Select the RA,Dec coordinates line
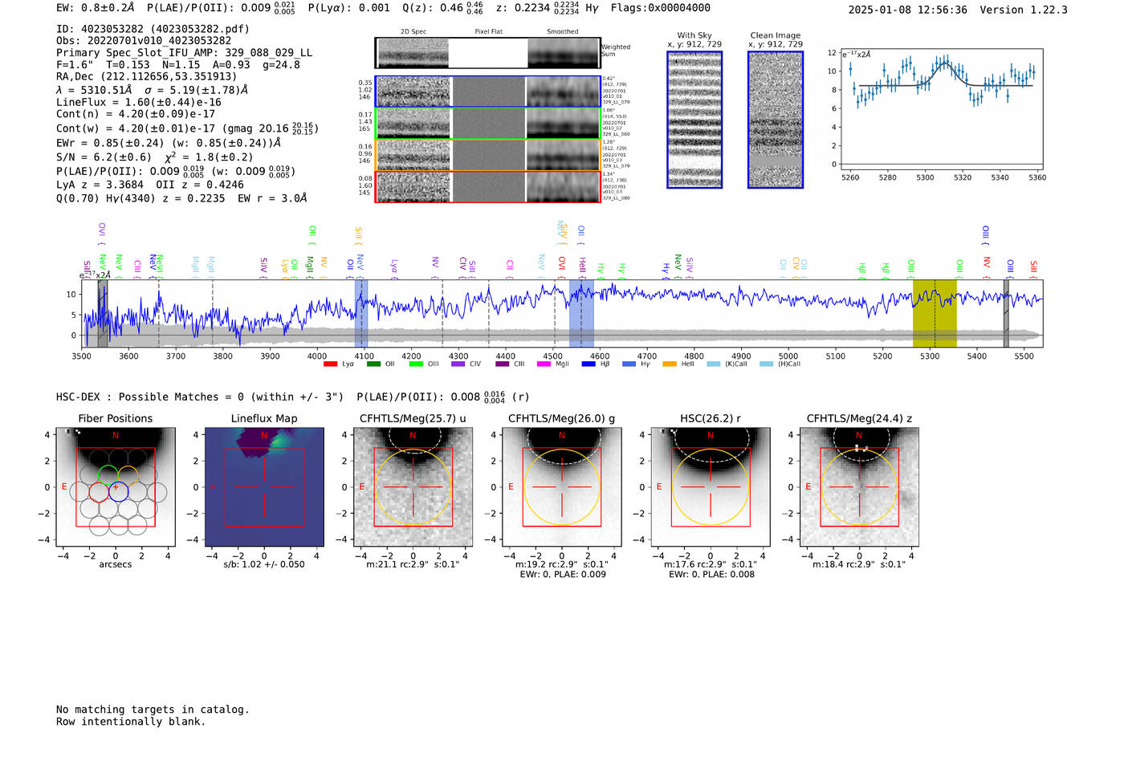 pyautogui.click(x=146, y=77)
